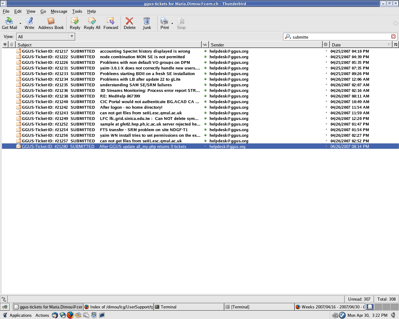This screenshot has width=399, height=319.
Task: Open the Message menu
Action: tap(59, 11)
